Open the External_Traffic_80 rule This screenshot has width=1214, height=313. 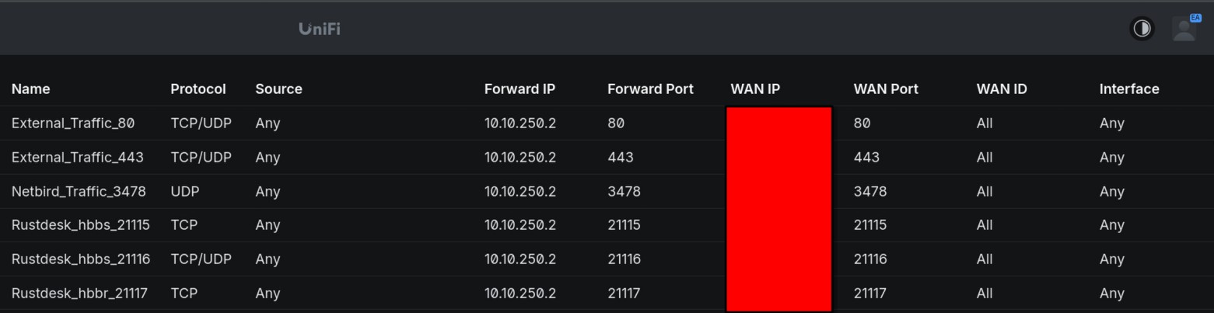(x=73, y=123)
